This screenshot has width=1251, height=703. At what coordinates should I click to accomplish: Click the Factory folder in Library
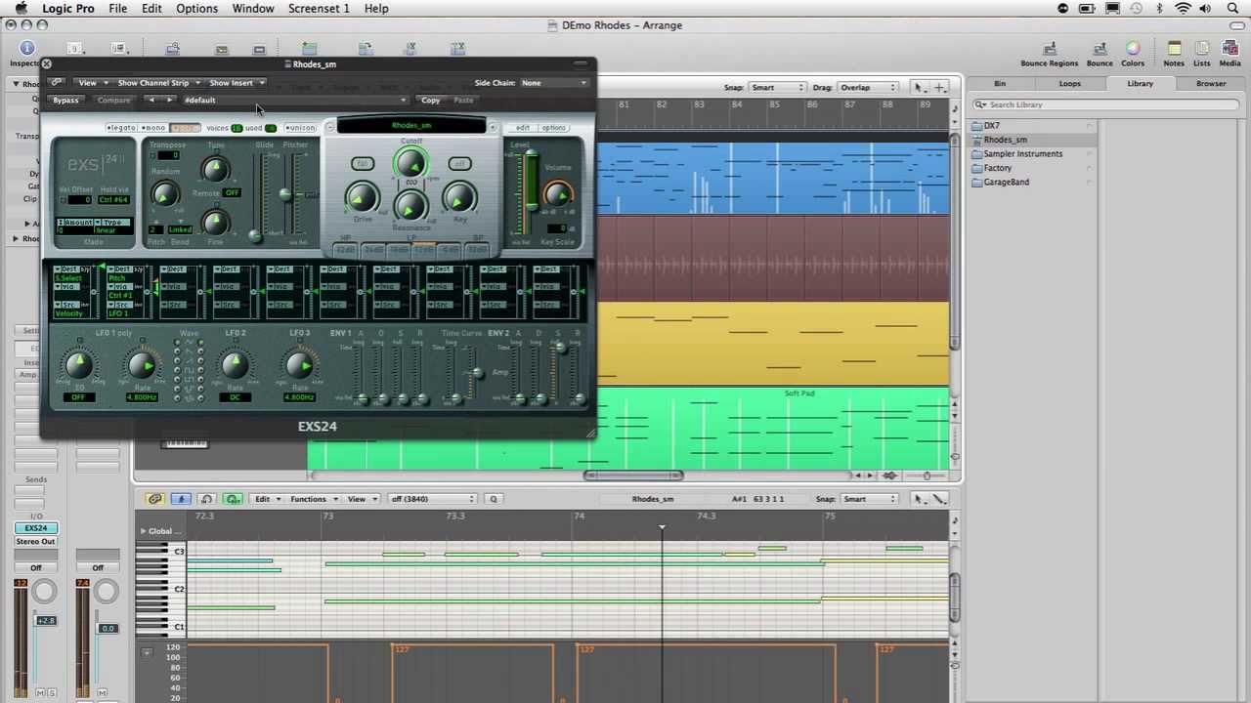(997, 168)
